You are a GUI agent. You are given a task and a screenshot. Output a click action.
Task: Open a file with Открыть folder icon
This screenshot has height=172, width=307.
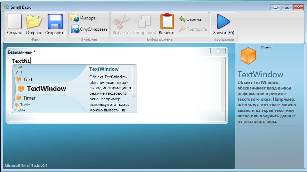pos(34,22)
